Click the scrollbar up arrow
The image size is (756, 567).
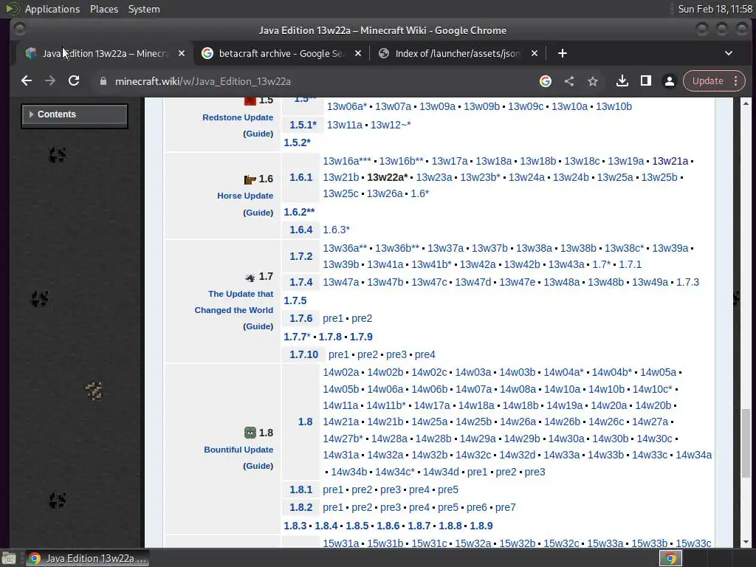(x=746, y=103)
